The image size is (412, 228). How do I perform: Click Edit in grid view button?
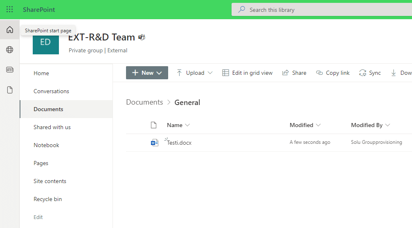point(247,73)
